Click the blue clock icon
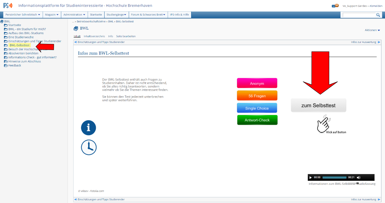 (89, 147)
